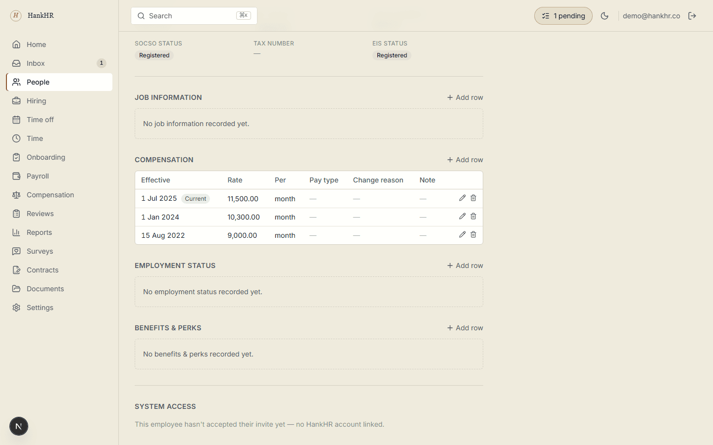713x445 pixels.
Task: Add row to Benefits & Perks
Action: [x=465, y=328]
